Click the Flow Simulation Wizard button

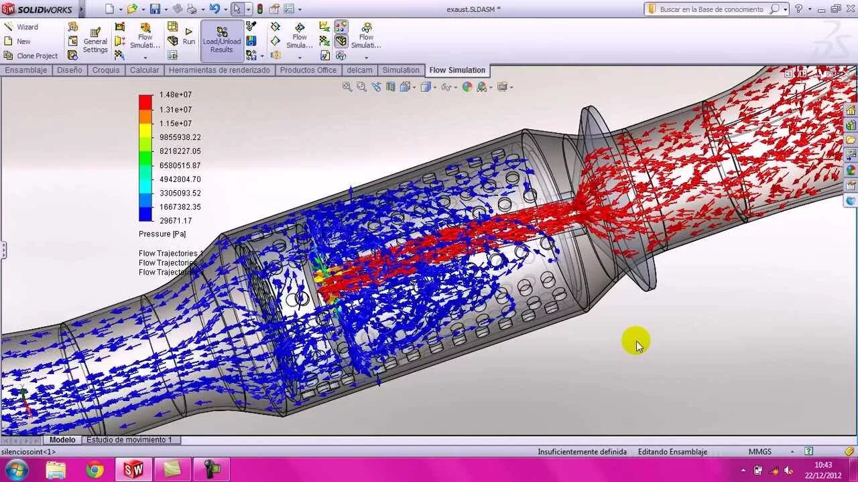pyautogui.click(x=21, y=27)
